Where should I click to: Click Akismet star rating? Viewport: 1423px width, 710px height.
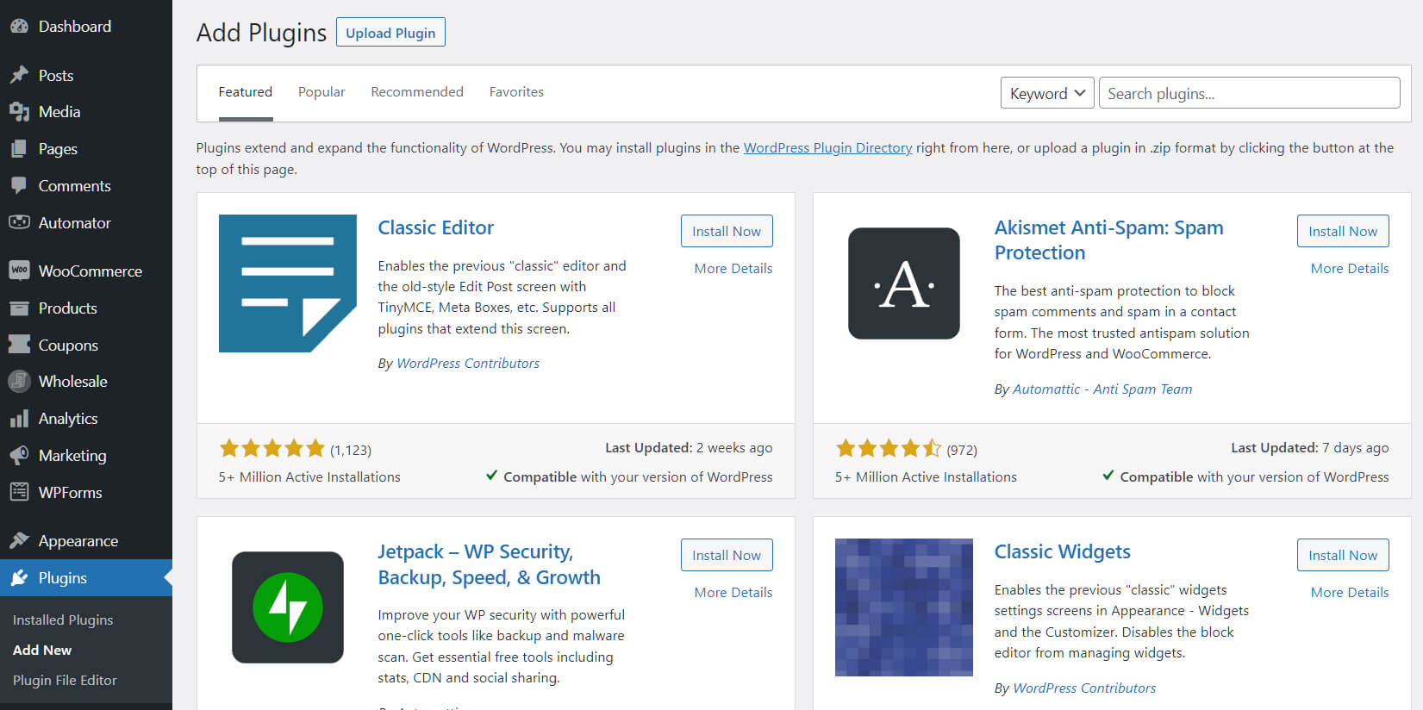(889, 448)
